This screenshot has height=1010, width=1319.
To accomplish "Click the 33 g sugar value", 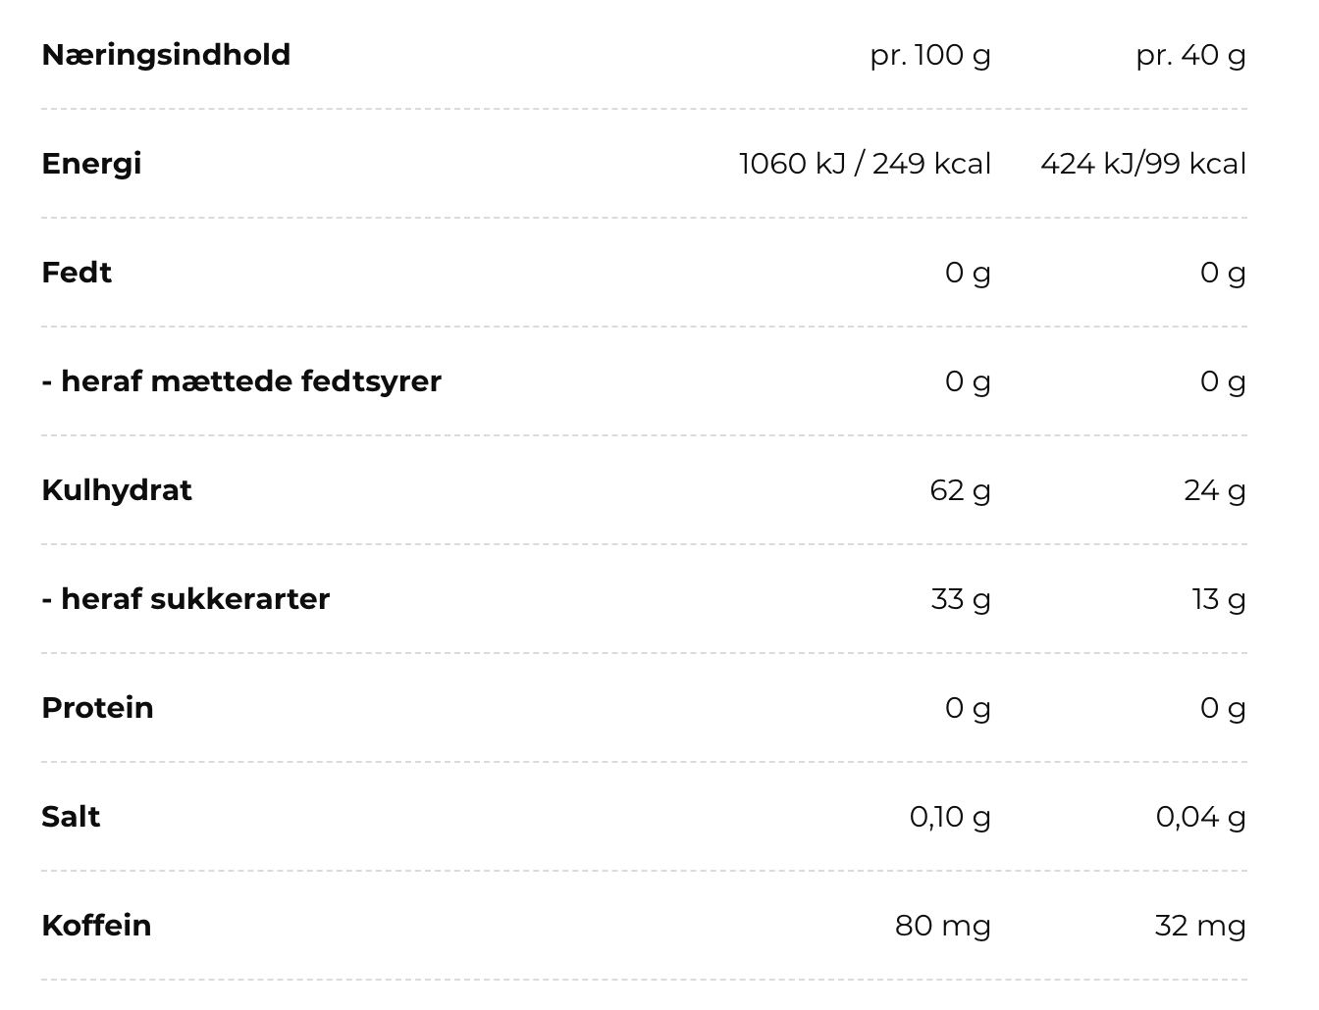I will 961,599.
